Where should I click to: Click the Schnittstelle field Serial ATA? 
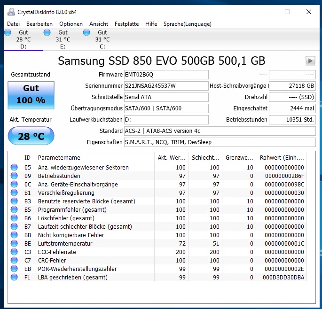tap(166, 97)
